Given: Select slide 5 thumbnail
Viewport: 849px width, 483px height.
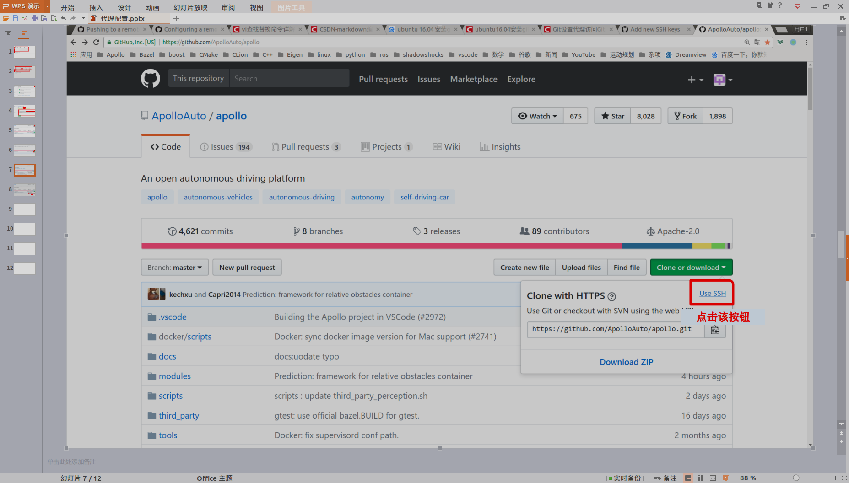Looking at the screenshot, I should pyautogui.click(x=25, y=130).
